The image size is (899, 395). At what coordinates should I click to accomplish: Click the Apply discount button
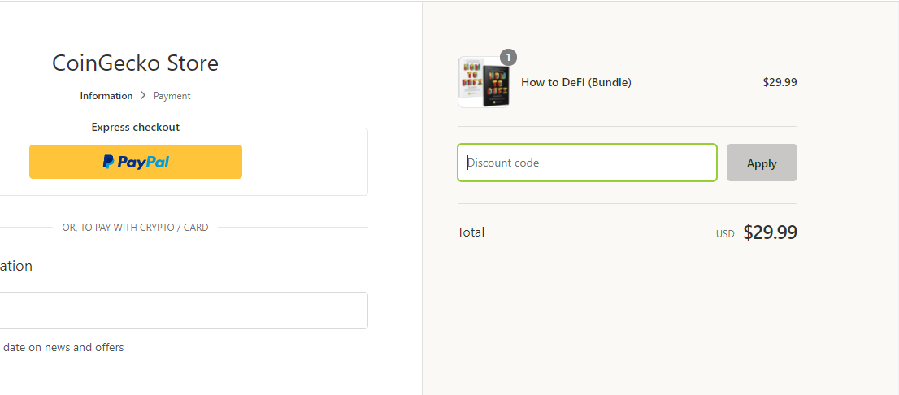(x=762, y=163)
